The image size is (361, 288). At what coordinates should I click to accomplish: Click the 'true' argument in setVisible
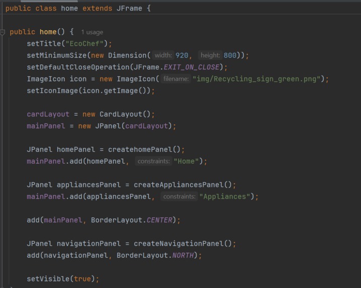tap(82, 279)
